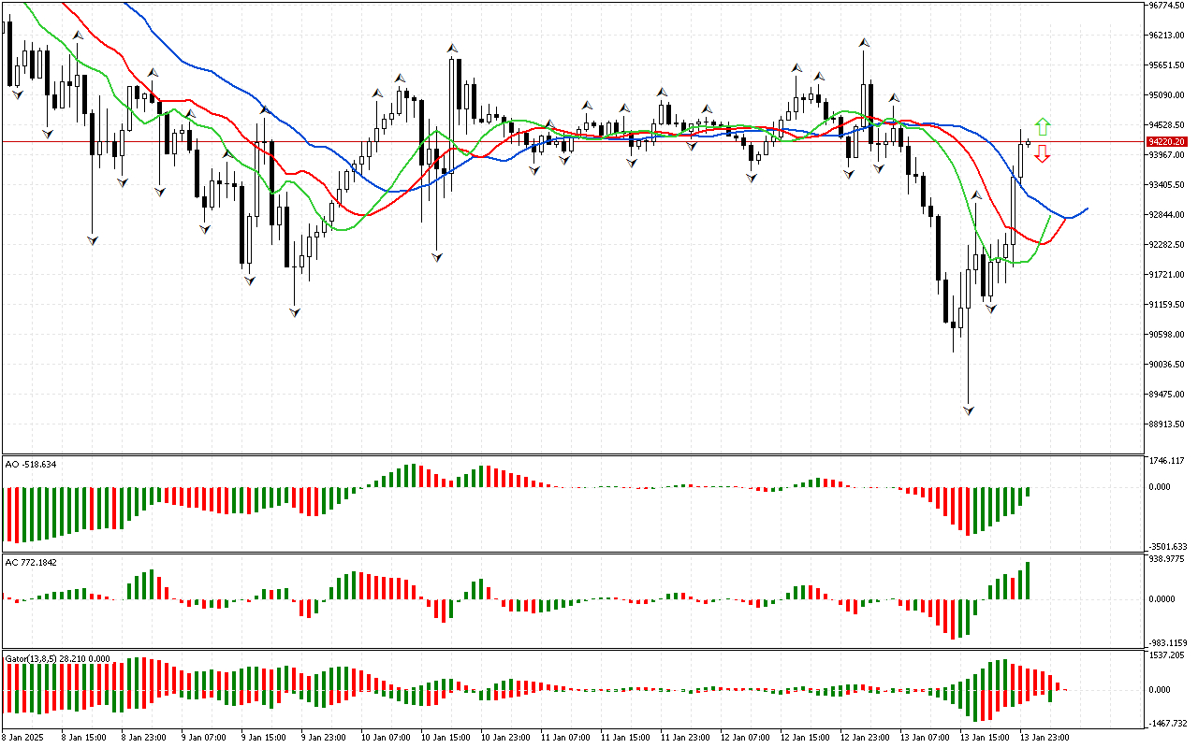Click the Gator(13,8,5) indicator label

point(57,658)
